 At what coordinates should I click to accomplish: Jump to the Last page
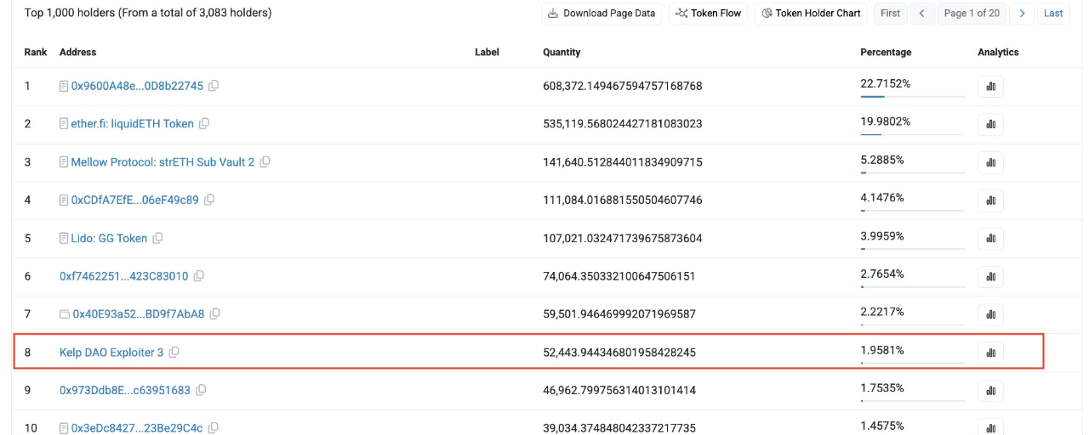tap(1053, 13)
